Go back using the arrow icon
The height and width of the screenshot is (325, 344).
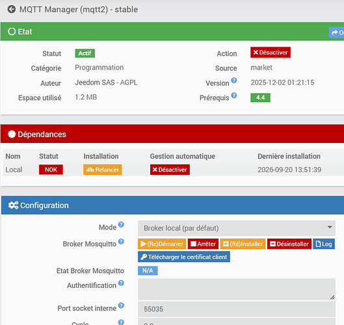pos(12,10)
